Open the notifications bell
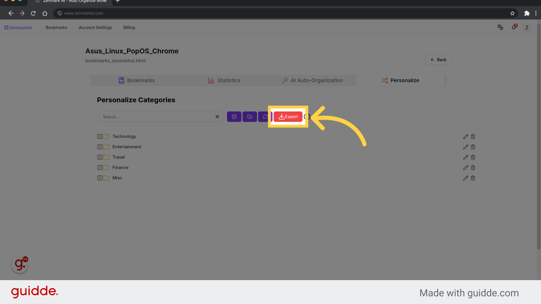 [514, 27]
